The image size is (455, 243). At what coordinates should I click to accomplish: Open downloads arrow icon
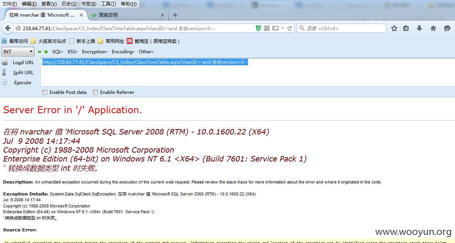(x=419, y=28)
